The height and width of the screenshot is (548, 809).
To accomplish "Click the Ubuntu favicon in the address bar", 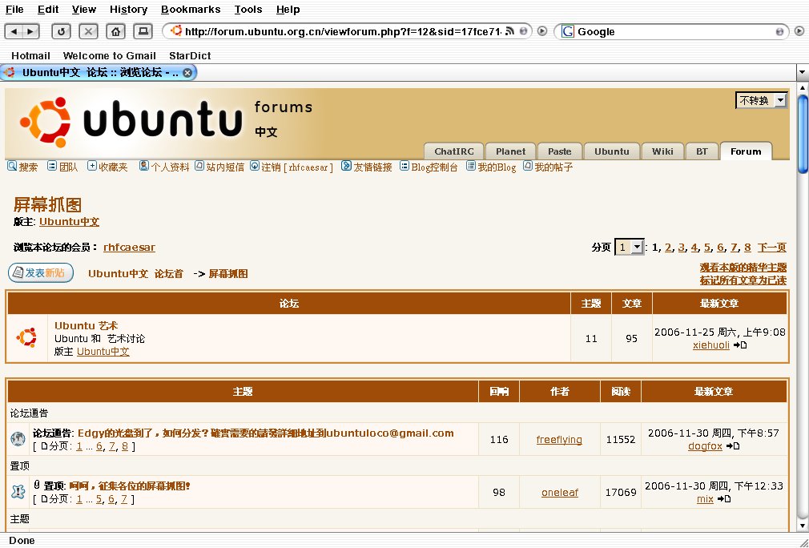I will [x=176, y=31].
